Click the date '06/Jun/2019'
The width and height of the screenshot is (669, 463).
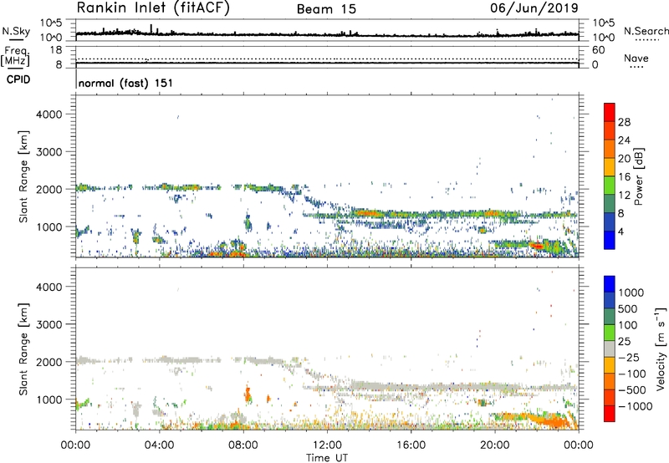click(x=534, y=8)
